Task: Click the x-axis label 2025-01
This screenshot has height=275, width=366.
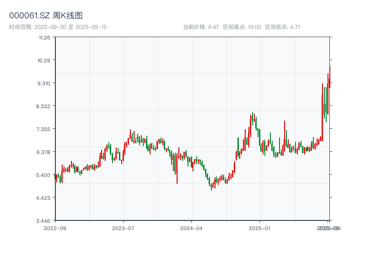Action: tap(259, 228)
